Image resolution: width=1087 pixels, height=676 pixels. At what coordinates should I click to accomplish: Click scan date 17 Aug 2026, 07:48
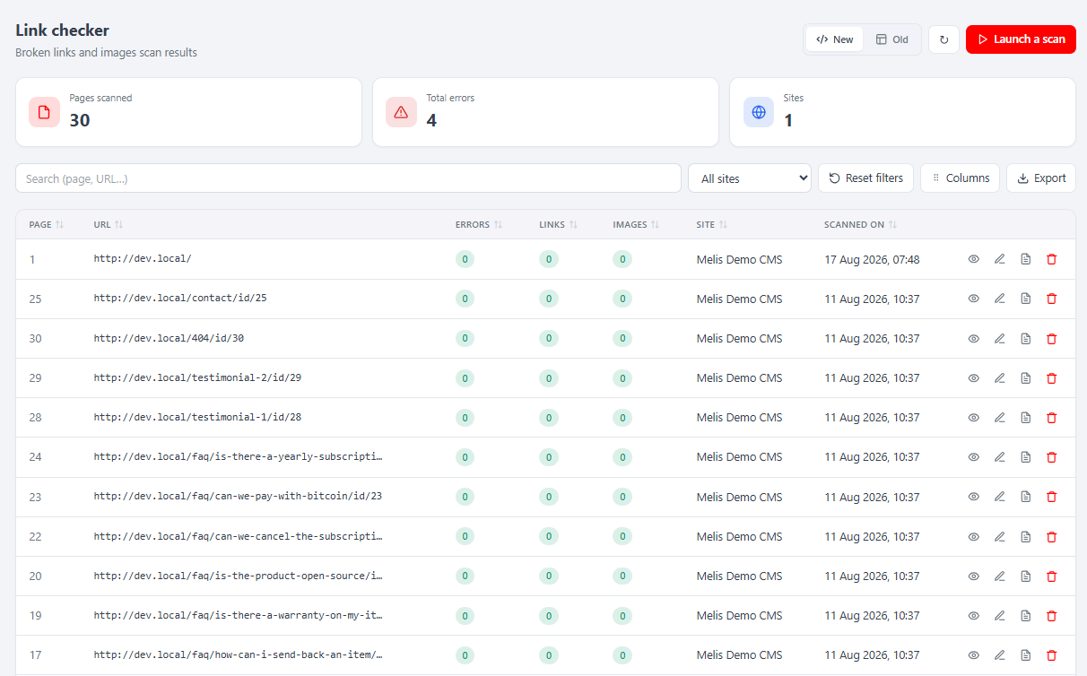(872, 259)
